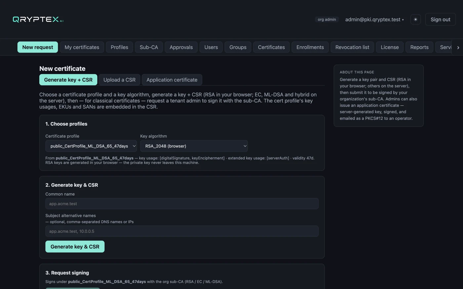This screenshot has width=463, height=289.
Task: Open the Revocation list tab
Action: click(x=352, y=47)
